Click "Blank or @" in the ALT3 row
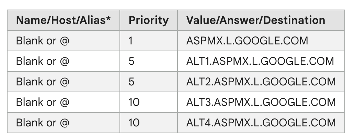The width and height of the screenshot is (355, 138). (43, 102)
